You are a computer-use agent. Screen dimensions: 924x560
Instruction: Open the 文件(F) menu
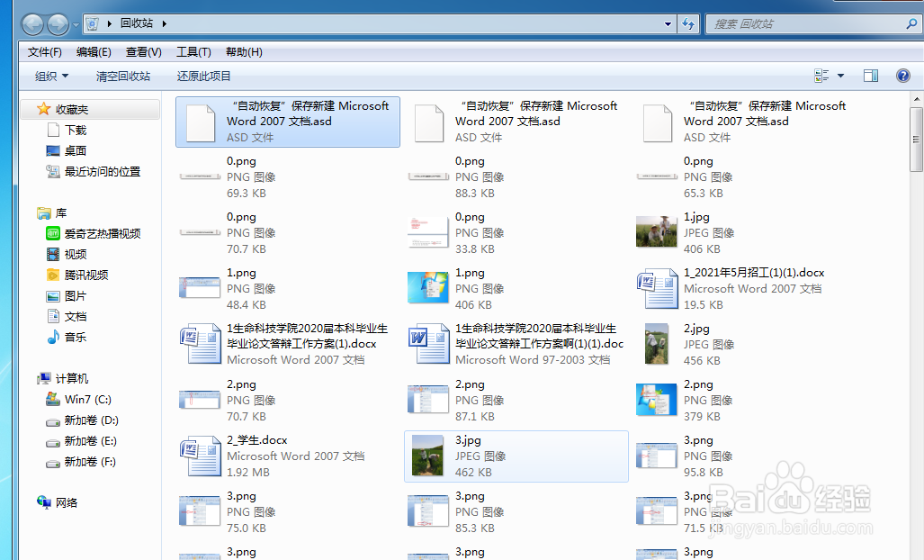click(x=45, y=52)
